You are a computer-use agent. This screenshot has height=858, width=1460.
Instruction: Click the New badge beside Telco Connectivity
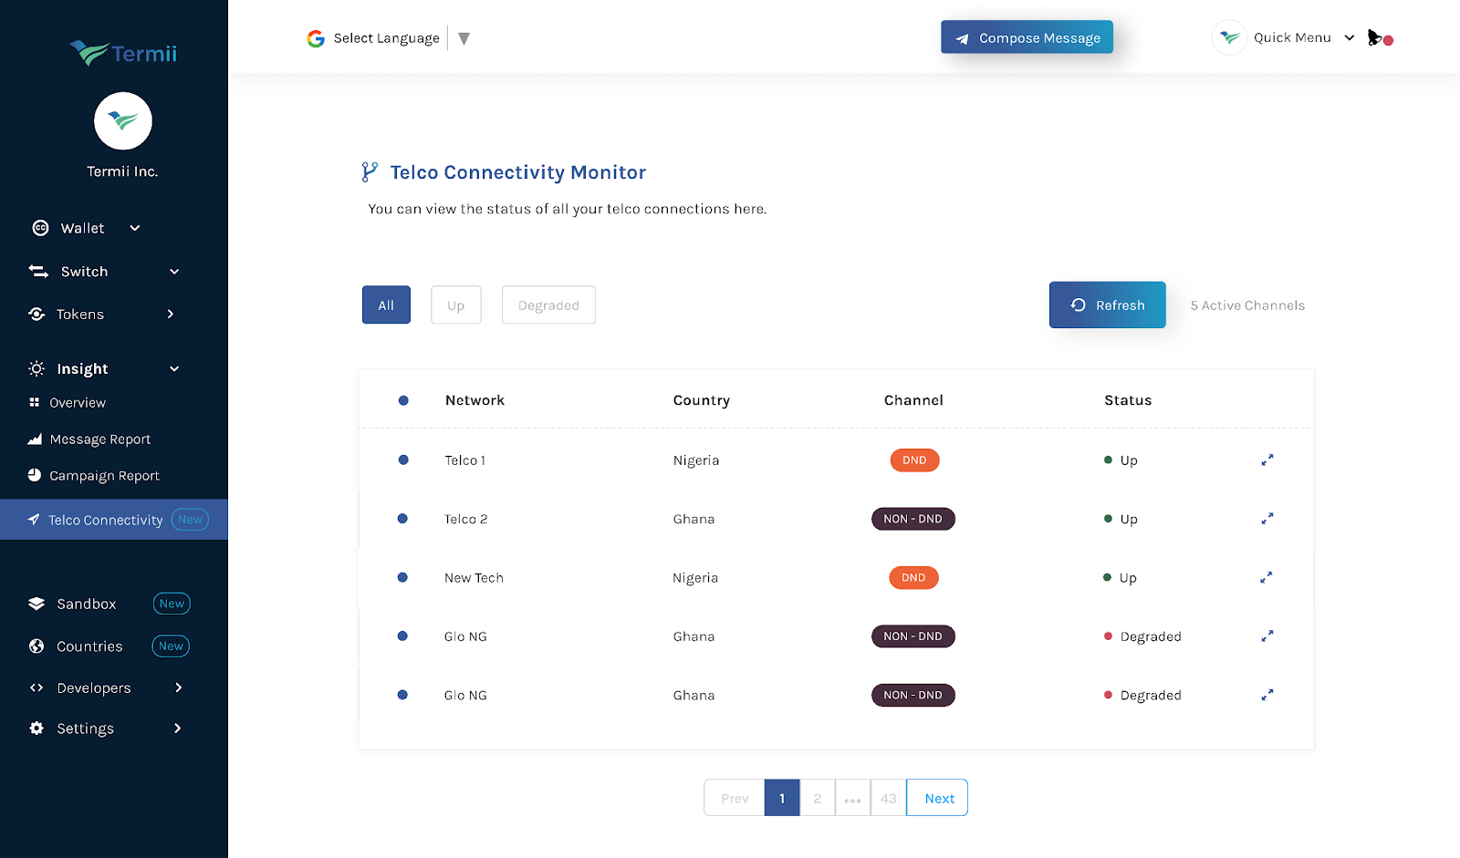pyautogui.click(x=190, y=520)
